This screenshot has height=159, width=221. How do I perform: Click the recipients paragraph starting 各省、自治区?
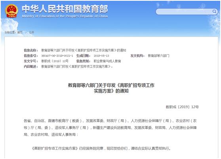(x=110, y=128)
